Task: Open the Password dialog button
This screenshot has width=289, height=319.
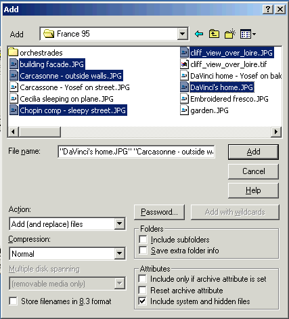Action: 159,212
